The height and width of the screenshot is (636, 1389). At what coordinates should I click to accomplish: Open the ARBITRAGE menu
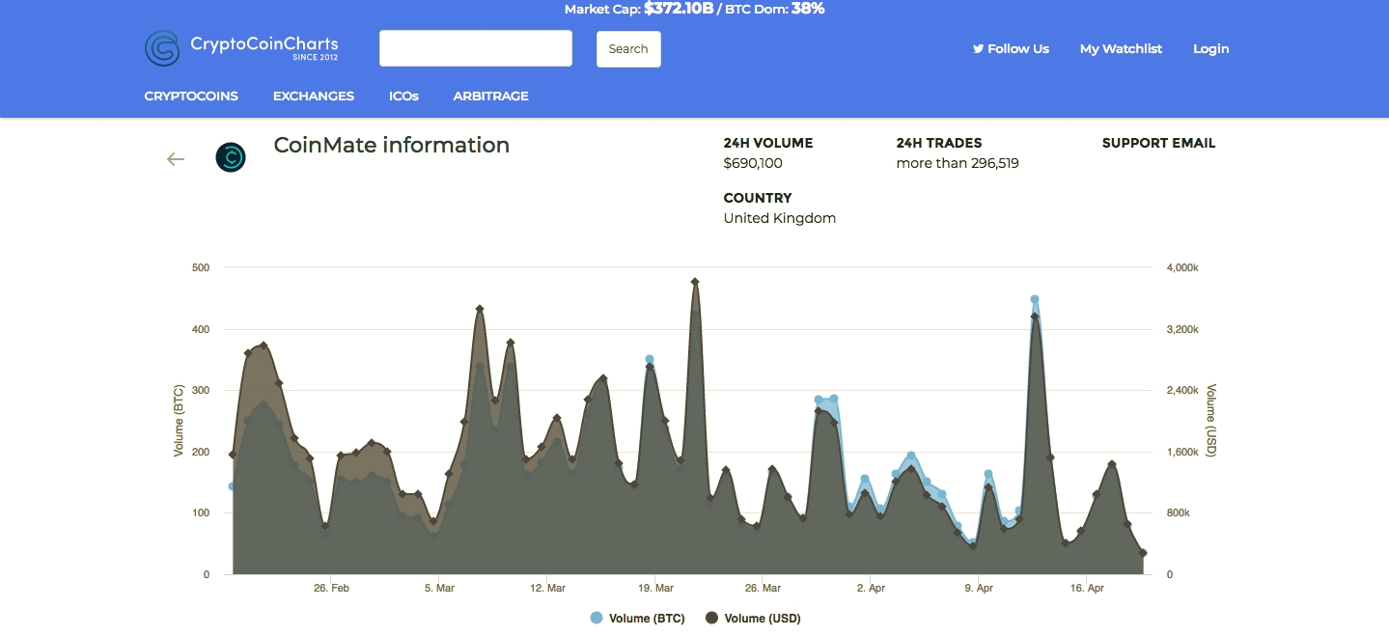[490, 96]
